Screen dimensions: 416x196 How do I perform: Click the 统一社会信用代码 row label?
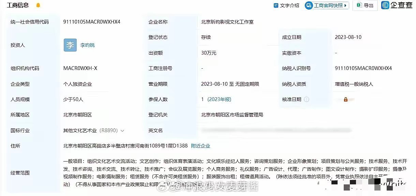point(30,22)
